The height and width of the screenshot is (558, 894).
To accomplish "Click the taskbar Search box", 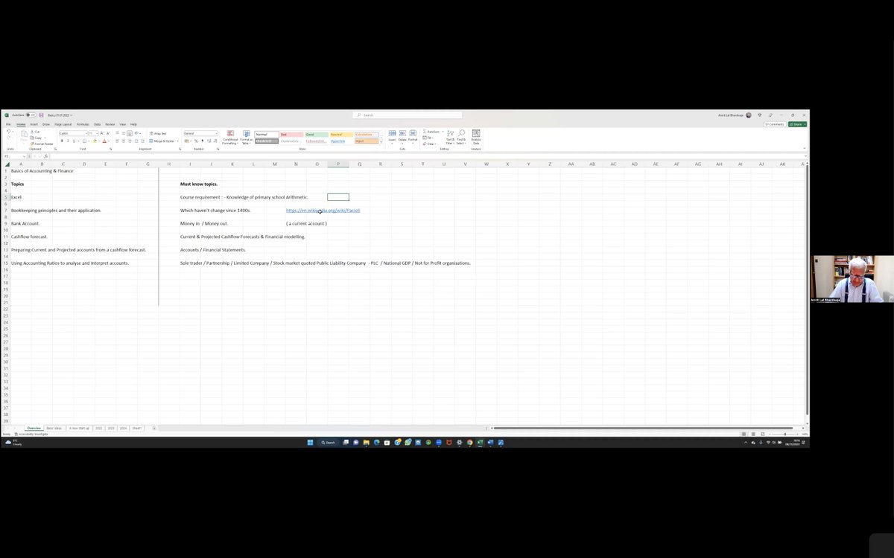I will coord(329,442).
